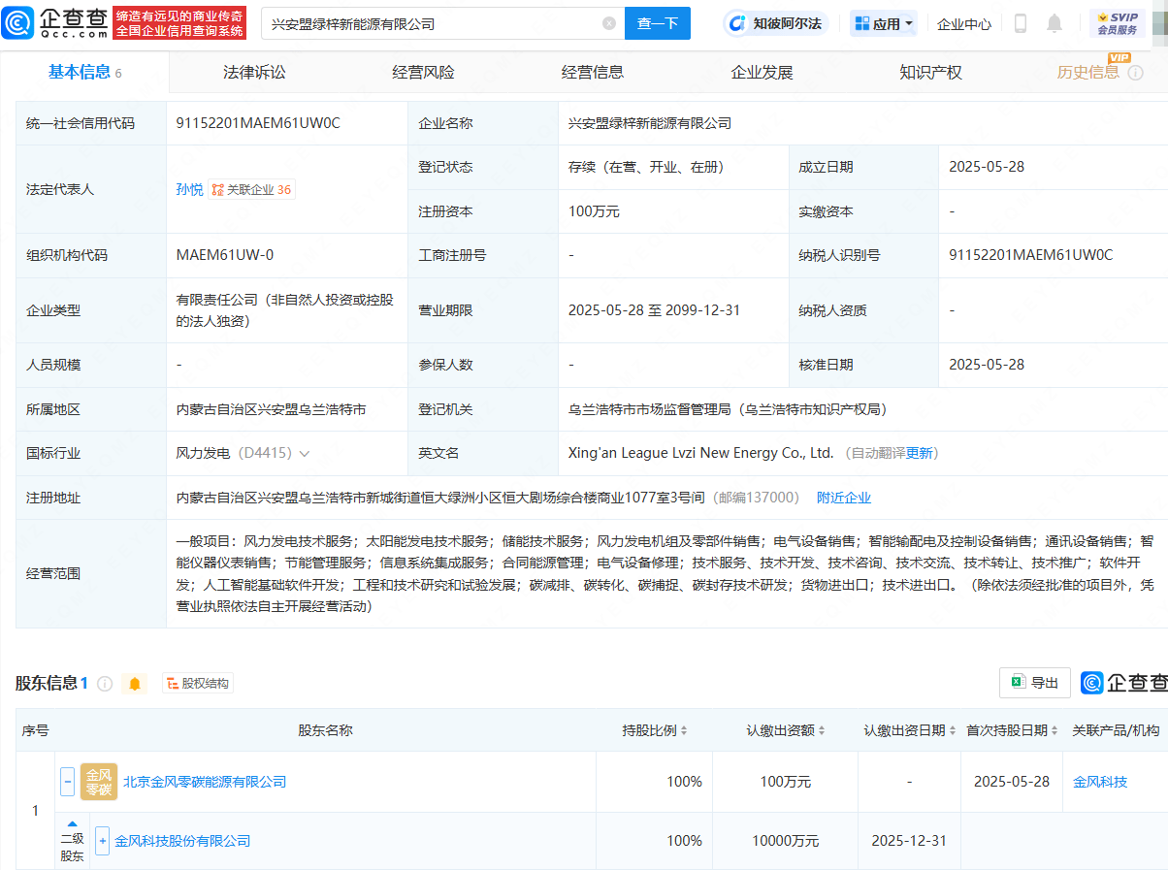Image resolution: width=1168 pixels, height=870 pixels.
Task: Click the 金风零碳 company logo thumbnail
Action: [x=99, y=781]
